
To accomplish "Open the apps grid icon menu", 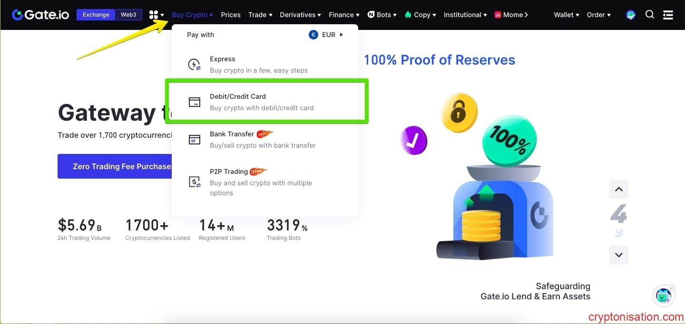I will click(154, 15).
